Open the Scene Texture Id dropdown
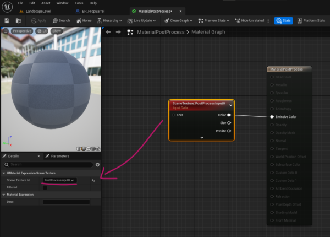This screenshot has width=330, height=237. (59, 180)
